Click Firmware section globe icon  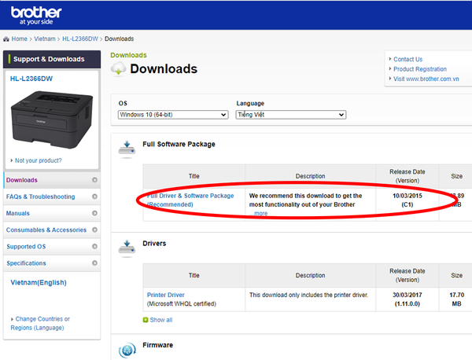(x=127, y=351)
